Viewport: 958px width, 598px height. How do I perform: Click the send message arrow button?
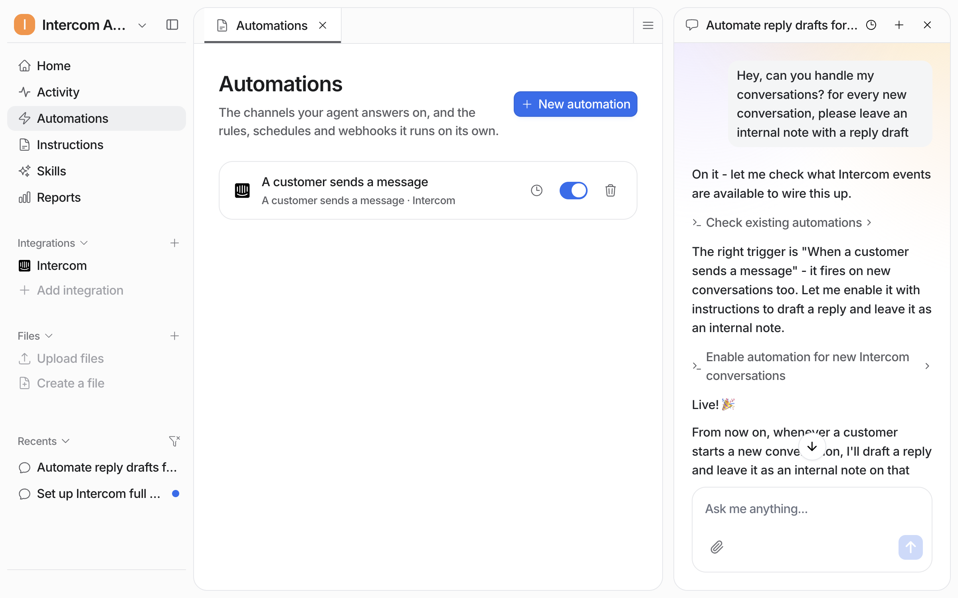tap(910, 547)
